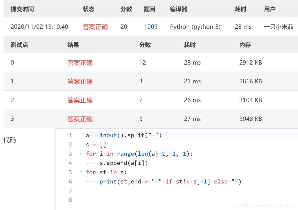Click memory value 2912 KB
Image resolution: width=298 pixels, height=210 pixels.
251,63
